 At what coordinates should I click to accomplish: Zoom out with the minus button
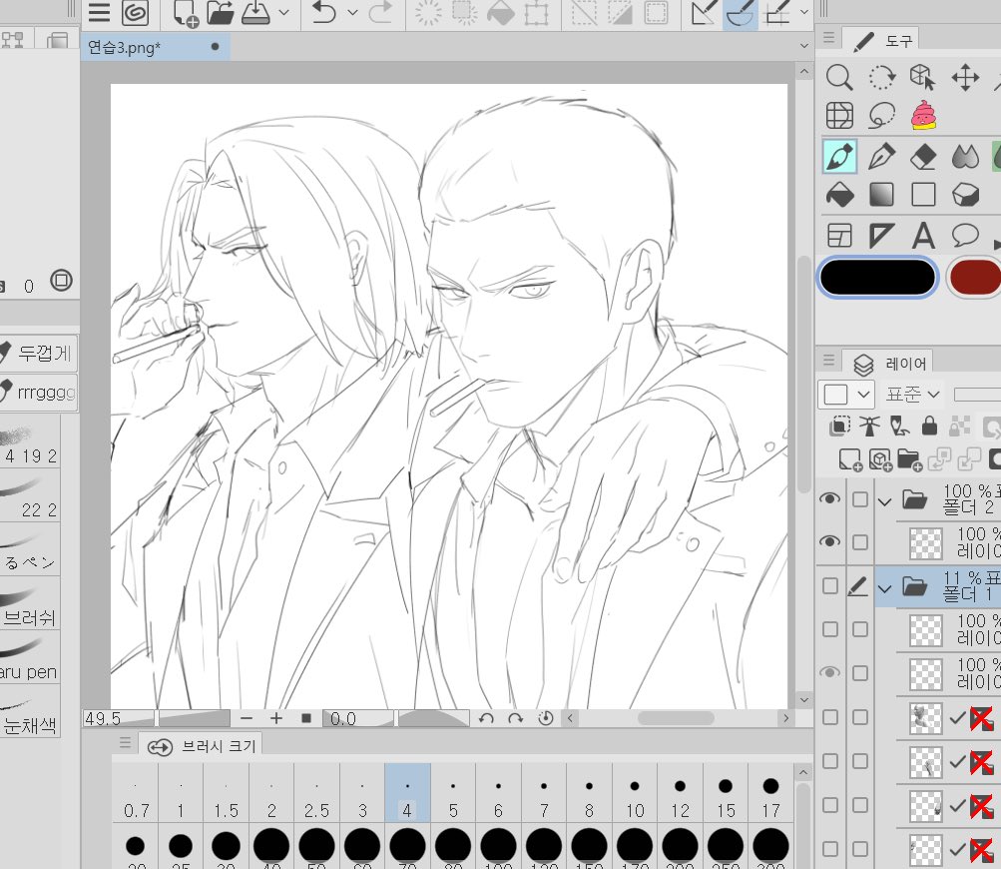[247, 718]
